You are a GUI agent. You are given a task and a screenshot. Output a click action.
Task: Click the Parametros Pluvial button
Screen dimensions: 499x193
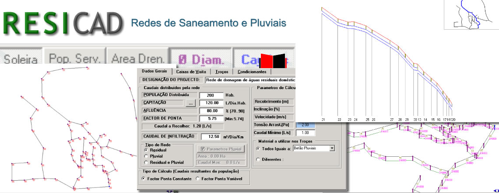220,149
